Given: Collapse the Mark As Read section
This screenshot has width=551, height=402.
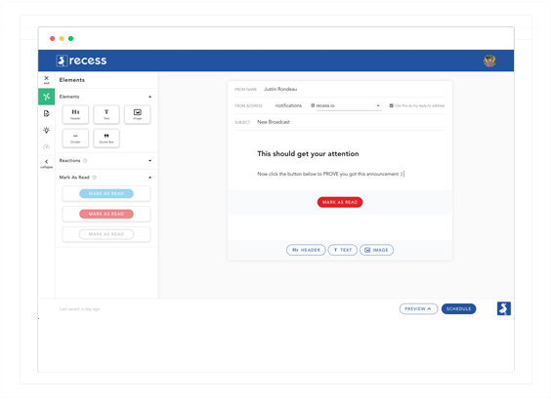Looking at the screenshot, I should tap(150, 178).
